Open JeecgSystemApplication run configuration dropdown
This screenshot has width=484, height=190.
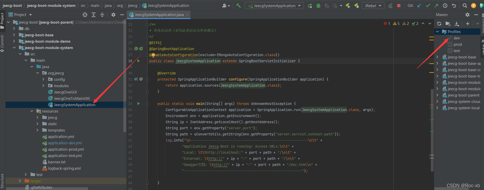click(274, 6)
